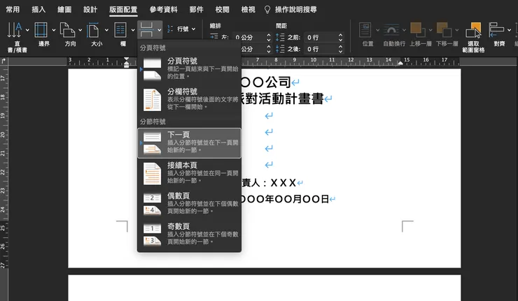The height and width of the screenshot is (301, 518).
Task: Expand the 自動換行 dropdown arrow
Action: tap(404, 30)
